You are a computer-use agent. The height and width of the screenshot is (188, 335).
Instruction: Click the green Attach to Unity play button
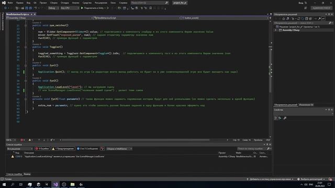point(82,8)
